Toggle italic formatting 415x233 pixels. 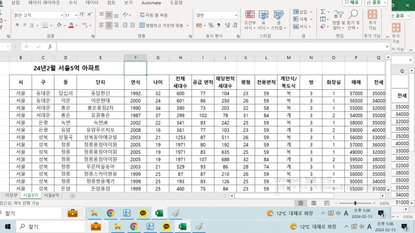point(24,25)
